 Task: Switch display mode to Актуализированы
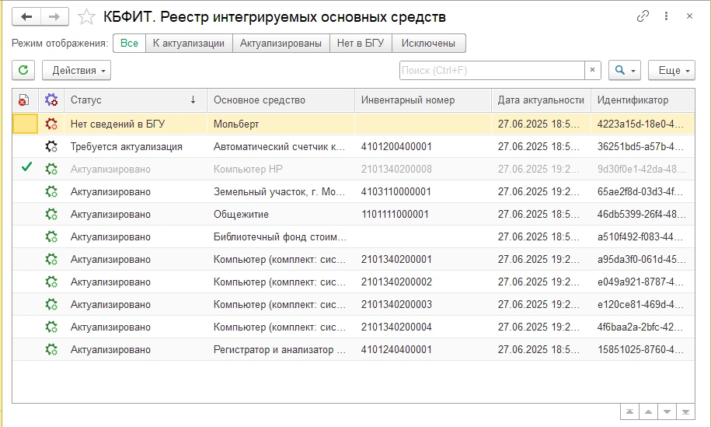281,43
